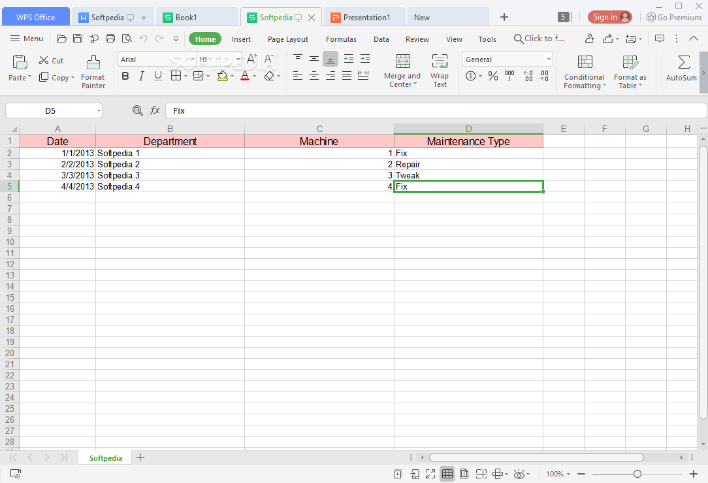The height and width of the screenshot is (483, 708).
Task: Adjust the zoom slider handle
Action: click(637, 474)
